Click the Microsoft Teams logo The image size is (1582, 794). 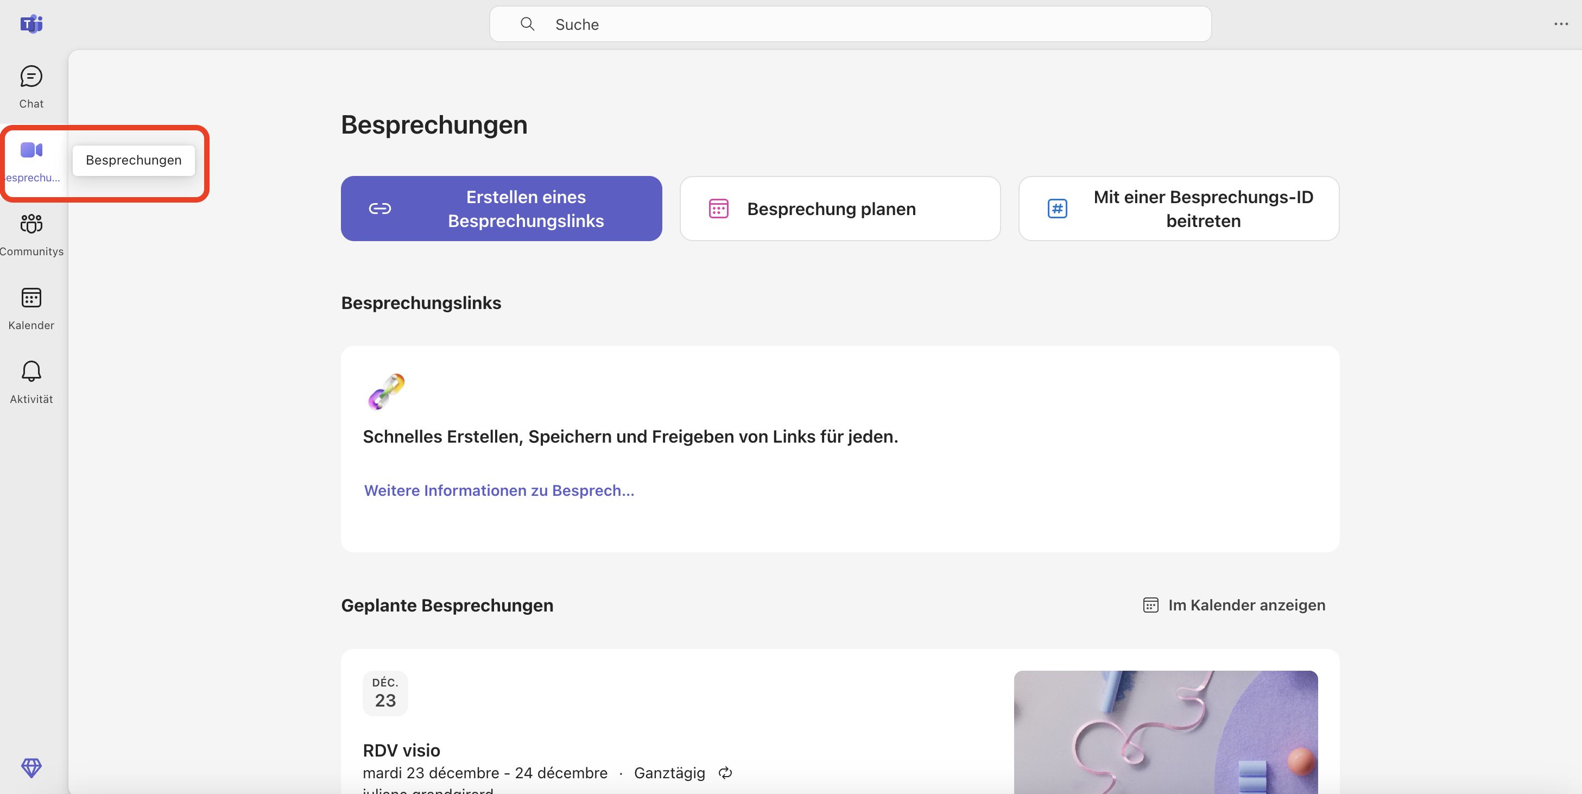click(31, 24)
